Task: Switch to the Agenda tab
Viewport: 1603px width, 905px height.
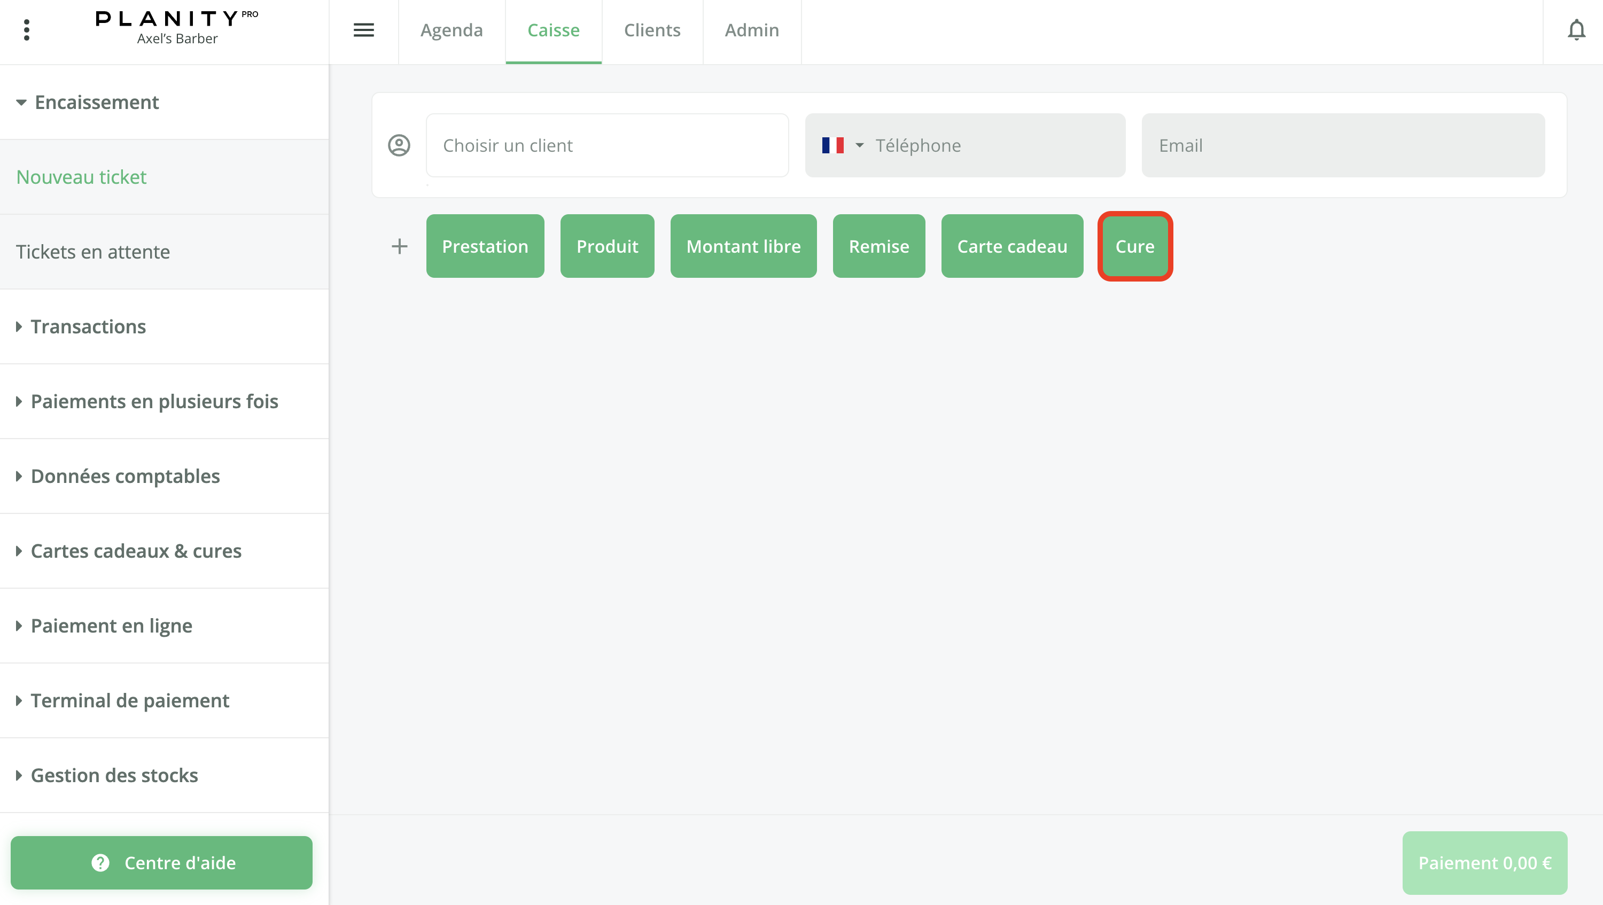Action: click(451, 30)
